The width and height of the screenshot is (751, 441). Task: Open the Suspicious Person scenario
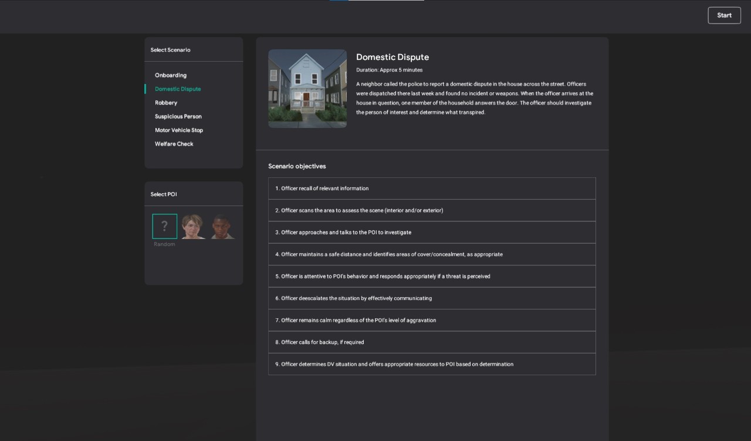(178, 116)
